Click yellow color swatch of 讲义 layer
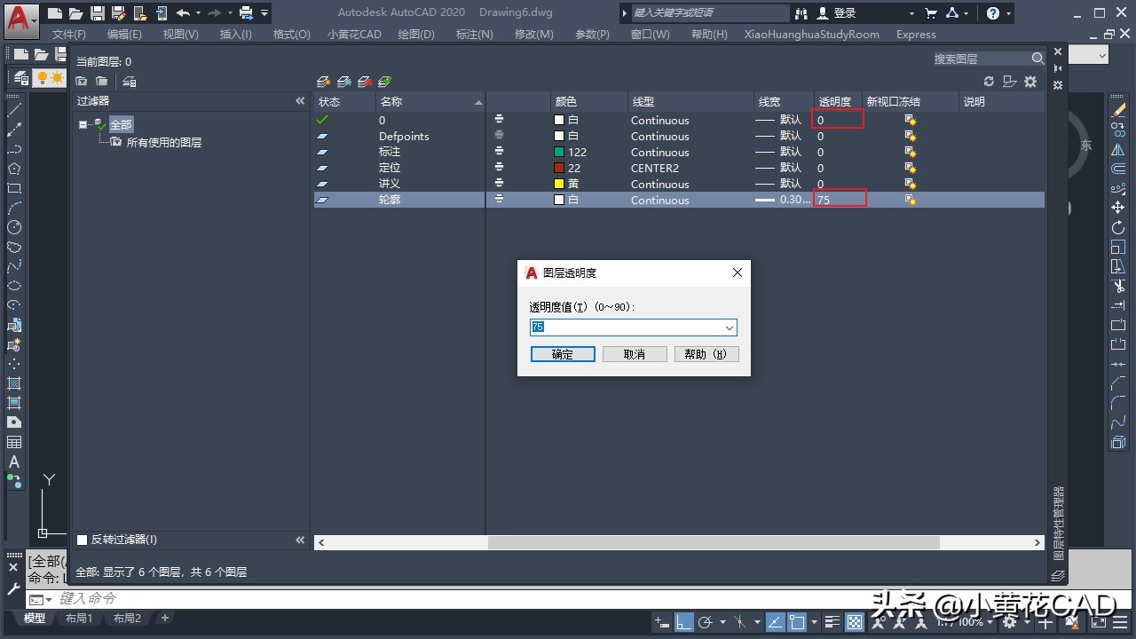The width and height of the screenshot is (1136, 639). [x=559, y=184]
